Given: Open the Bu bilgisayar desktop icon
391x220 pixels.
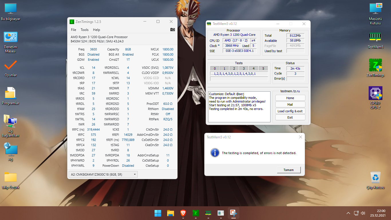Looking at the screenshot, I should pyautogui.click(x=10, y=12).
